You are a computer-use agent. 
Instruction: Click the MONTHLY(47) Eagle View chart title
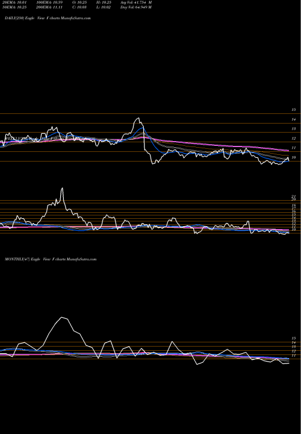point(51,259)
